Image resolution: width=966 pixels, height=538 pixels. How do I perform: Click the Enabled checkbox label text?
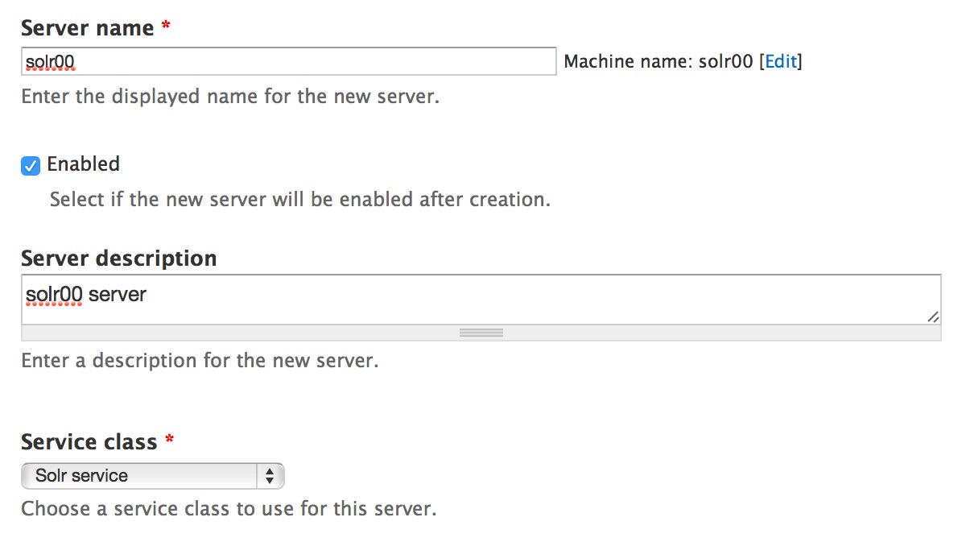tap(83, 164)
